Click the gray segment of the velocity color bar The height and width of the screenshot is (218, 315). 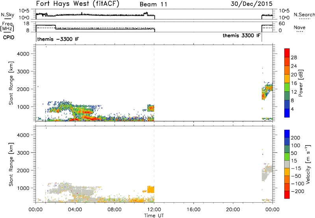pos(287,164)
